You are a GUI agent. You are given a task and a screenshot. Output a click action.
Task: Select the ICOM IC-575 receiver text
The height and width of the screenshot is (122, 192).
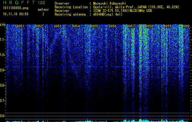122,11
